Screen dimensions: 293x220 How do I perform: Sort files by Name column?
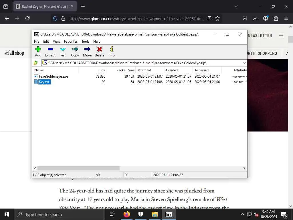click(x=55, y=70)
